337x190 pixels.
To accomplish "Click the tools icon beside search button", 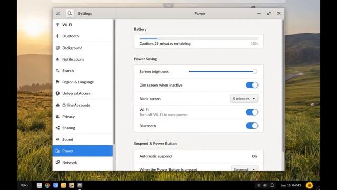I will [x=58, y=13].
